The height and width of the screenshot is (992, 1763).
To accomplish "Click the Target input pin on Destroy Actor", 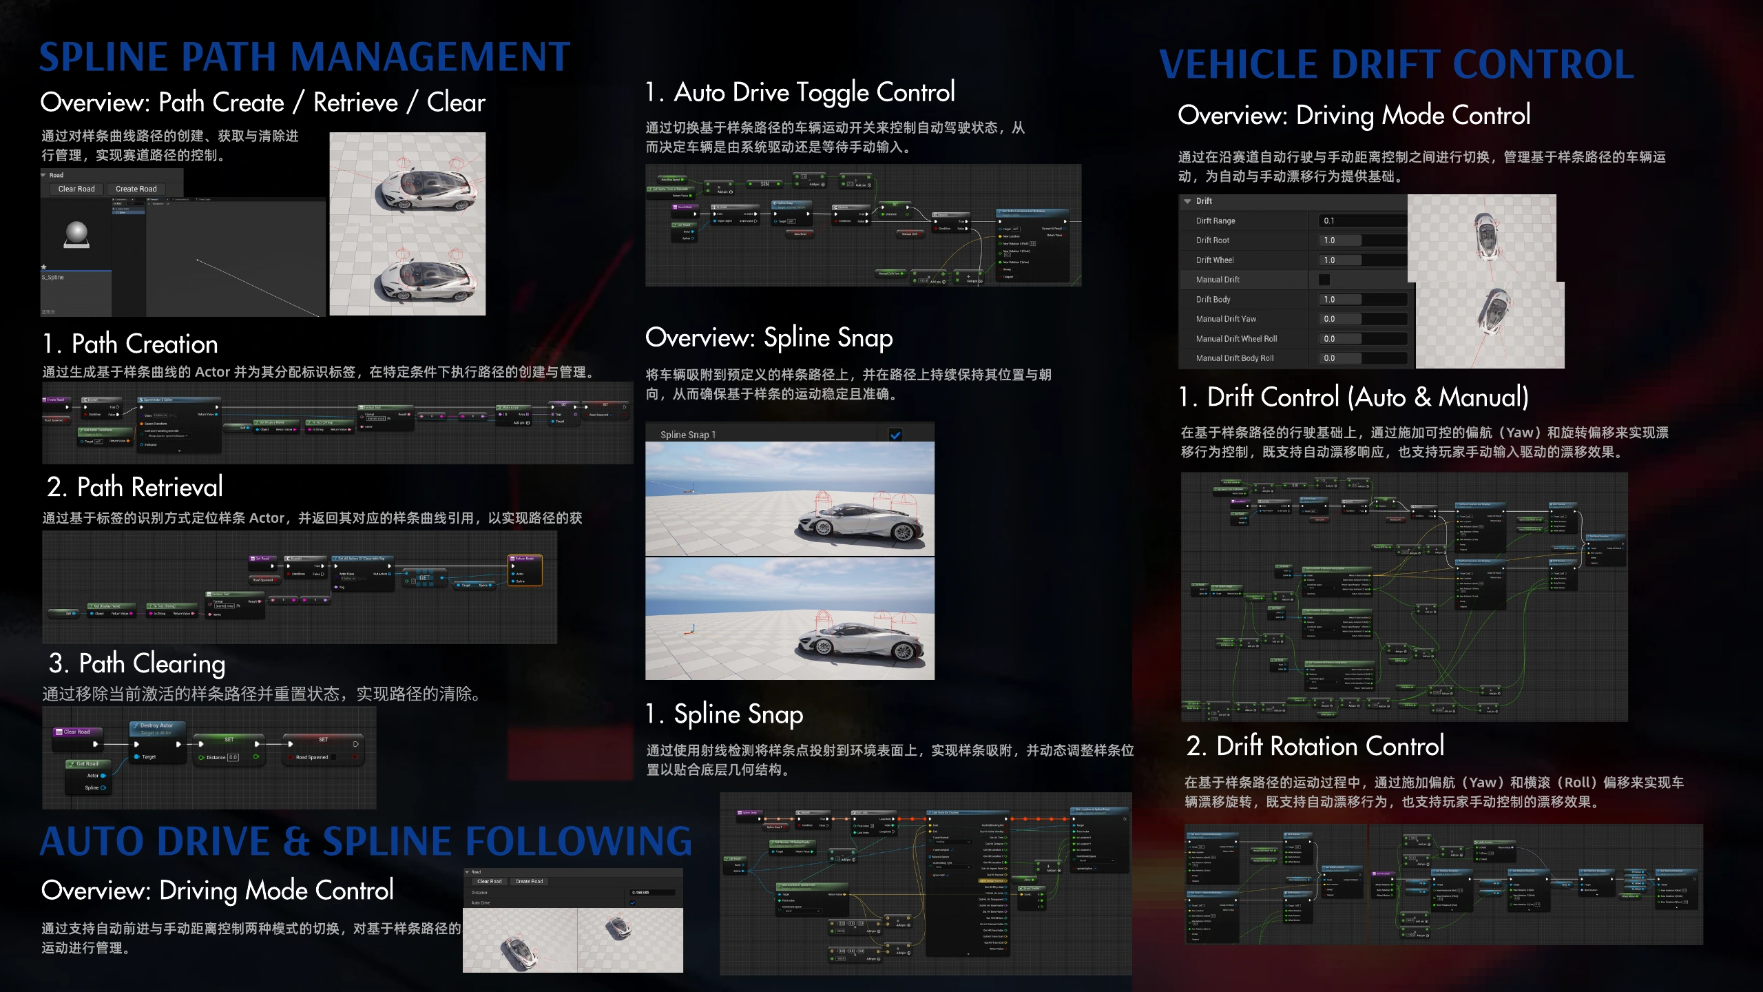I will [136, 757].
